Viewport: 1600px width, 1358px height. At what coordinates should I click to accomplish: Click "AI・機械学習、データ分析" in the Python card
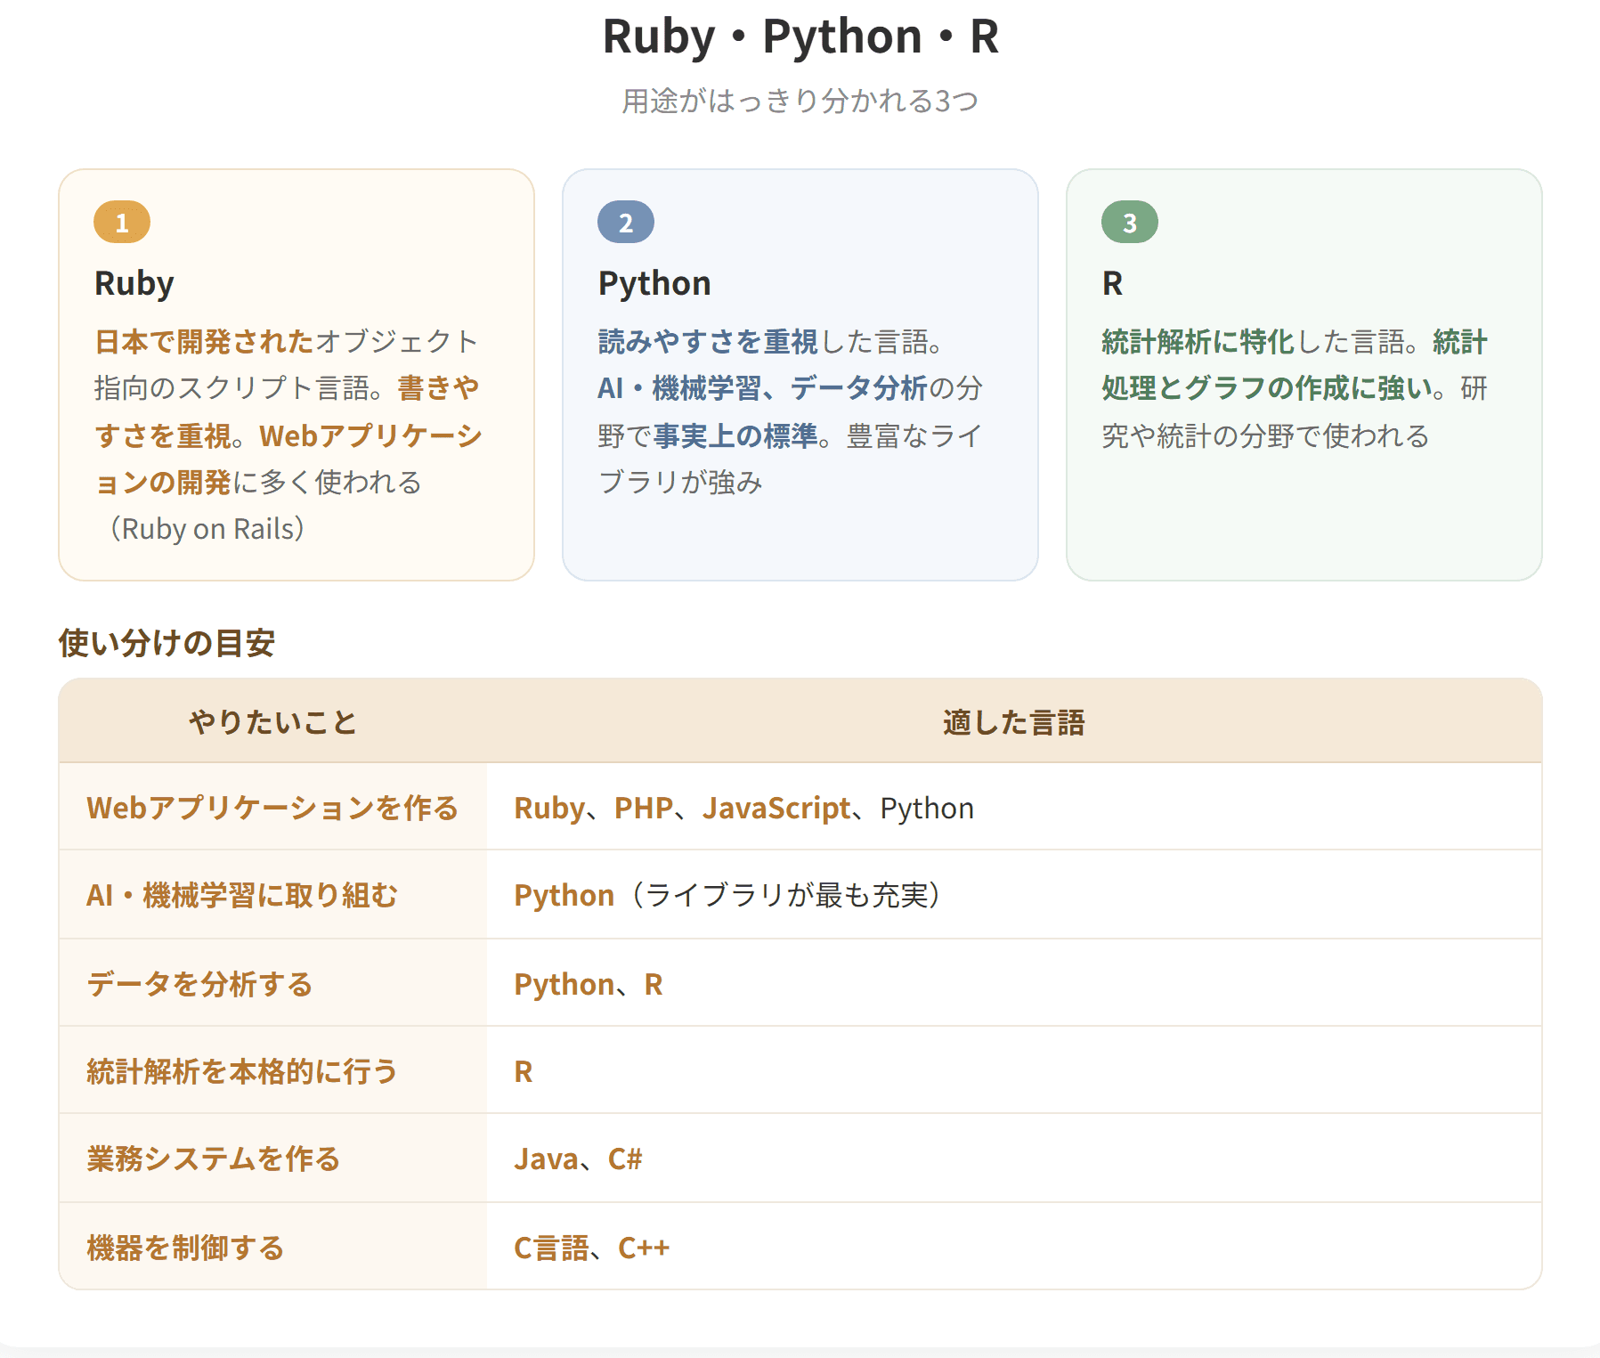click(762, 387)
